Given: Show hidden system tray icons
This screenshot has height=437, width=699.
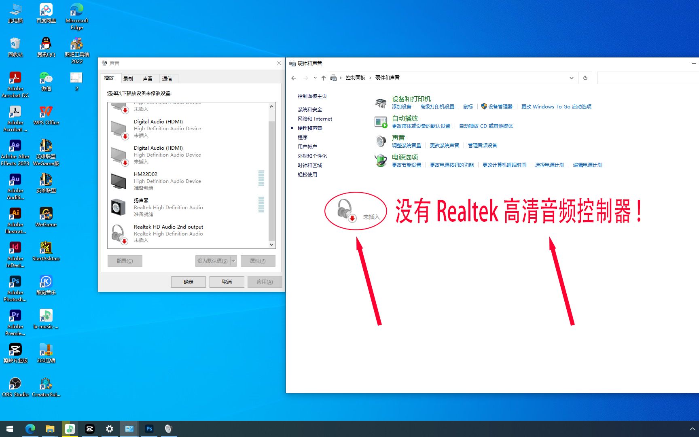Looking at the screenshot, I should [692, 429].
